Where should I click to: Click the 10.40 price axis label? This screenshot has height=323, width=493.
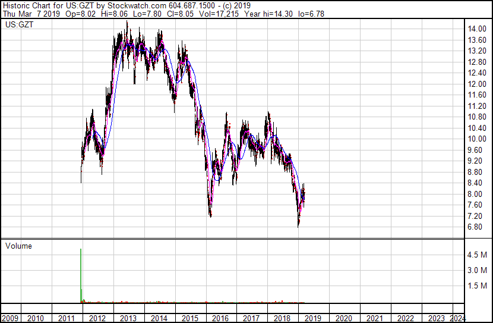click(x=477, y=128)
